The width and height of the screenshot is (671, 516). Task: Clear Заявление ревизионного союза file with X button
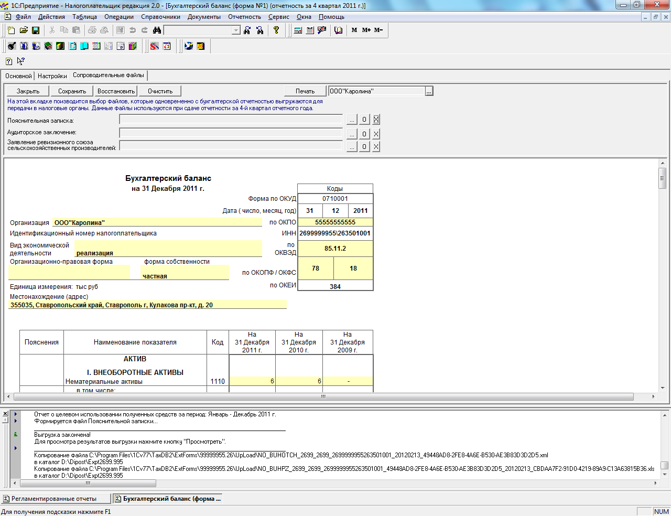click(x=376, y=147)
